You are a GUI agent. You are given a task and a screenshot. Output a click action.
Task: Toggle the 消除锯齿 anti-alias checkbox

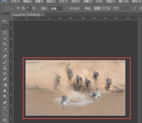[x=66, y=8]
